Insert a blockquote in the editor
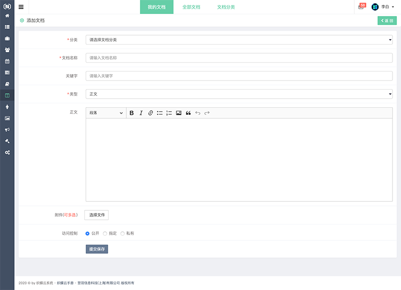Screen dimensions: 401x290 (188, 113)
